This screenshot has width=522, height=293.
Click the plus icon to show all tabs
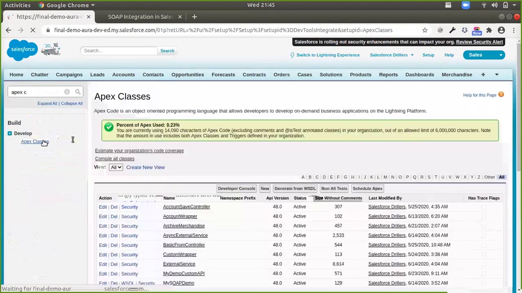coord(483,74)
